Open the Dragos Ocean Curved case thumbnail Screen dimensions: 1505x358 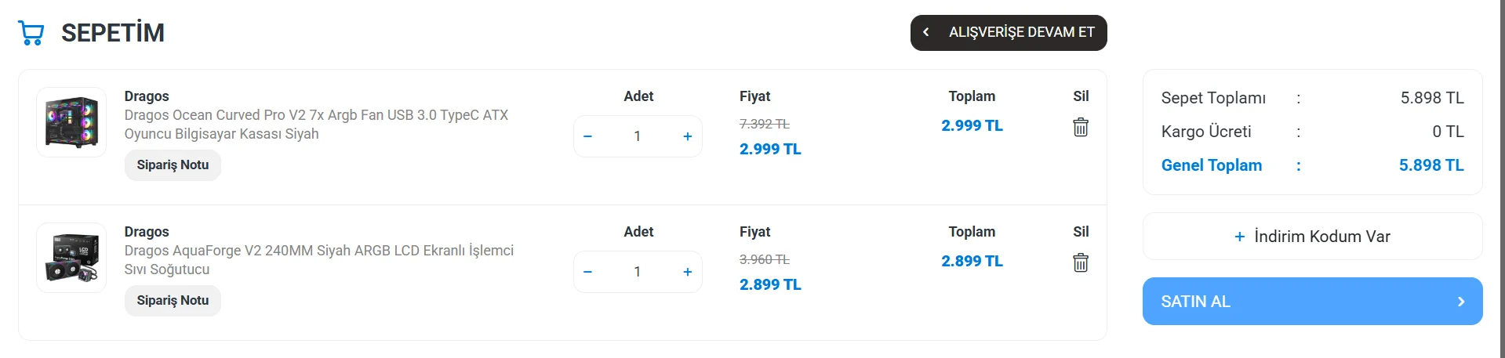(x=71, y=122)
